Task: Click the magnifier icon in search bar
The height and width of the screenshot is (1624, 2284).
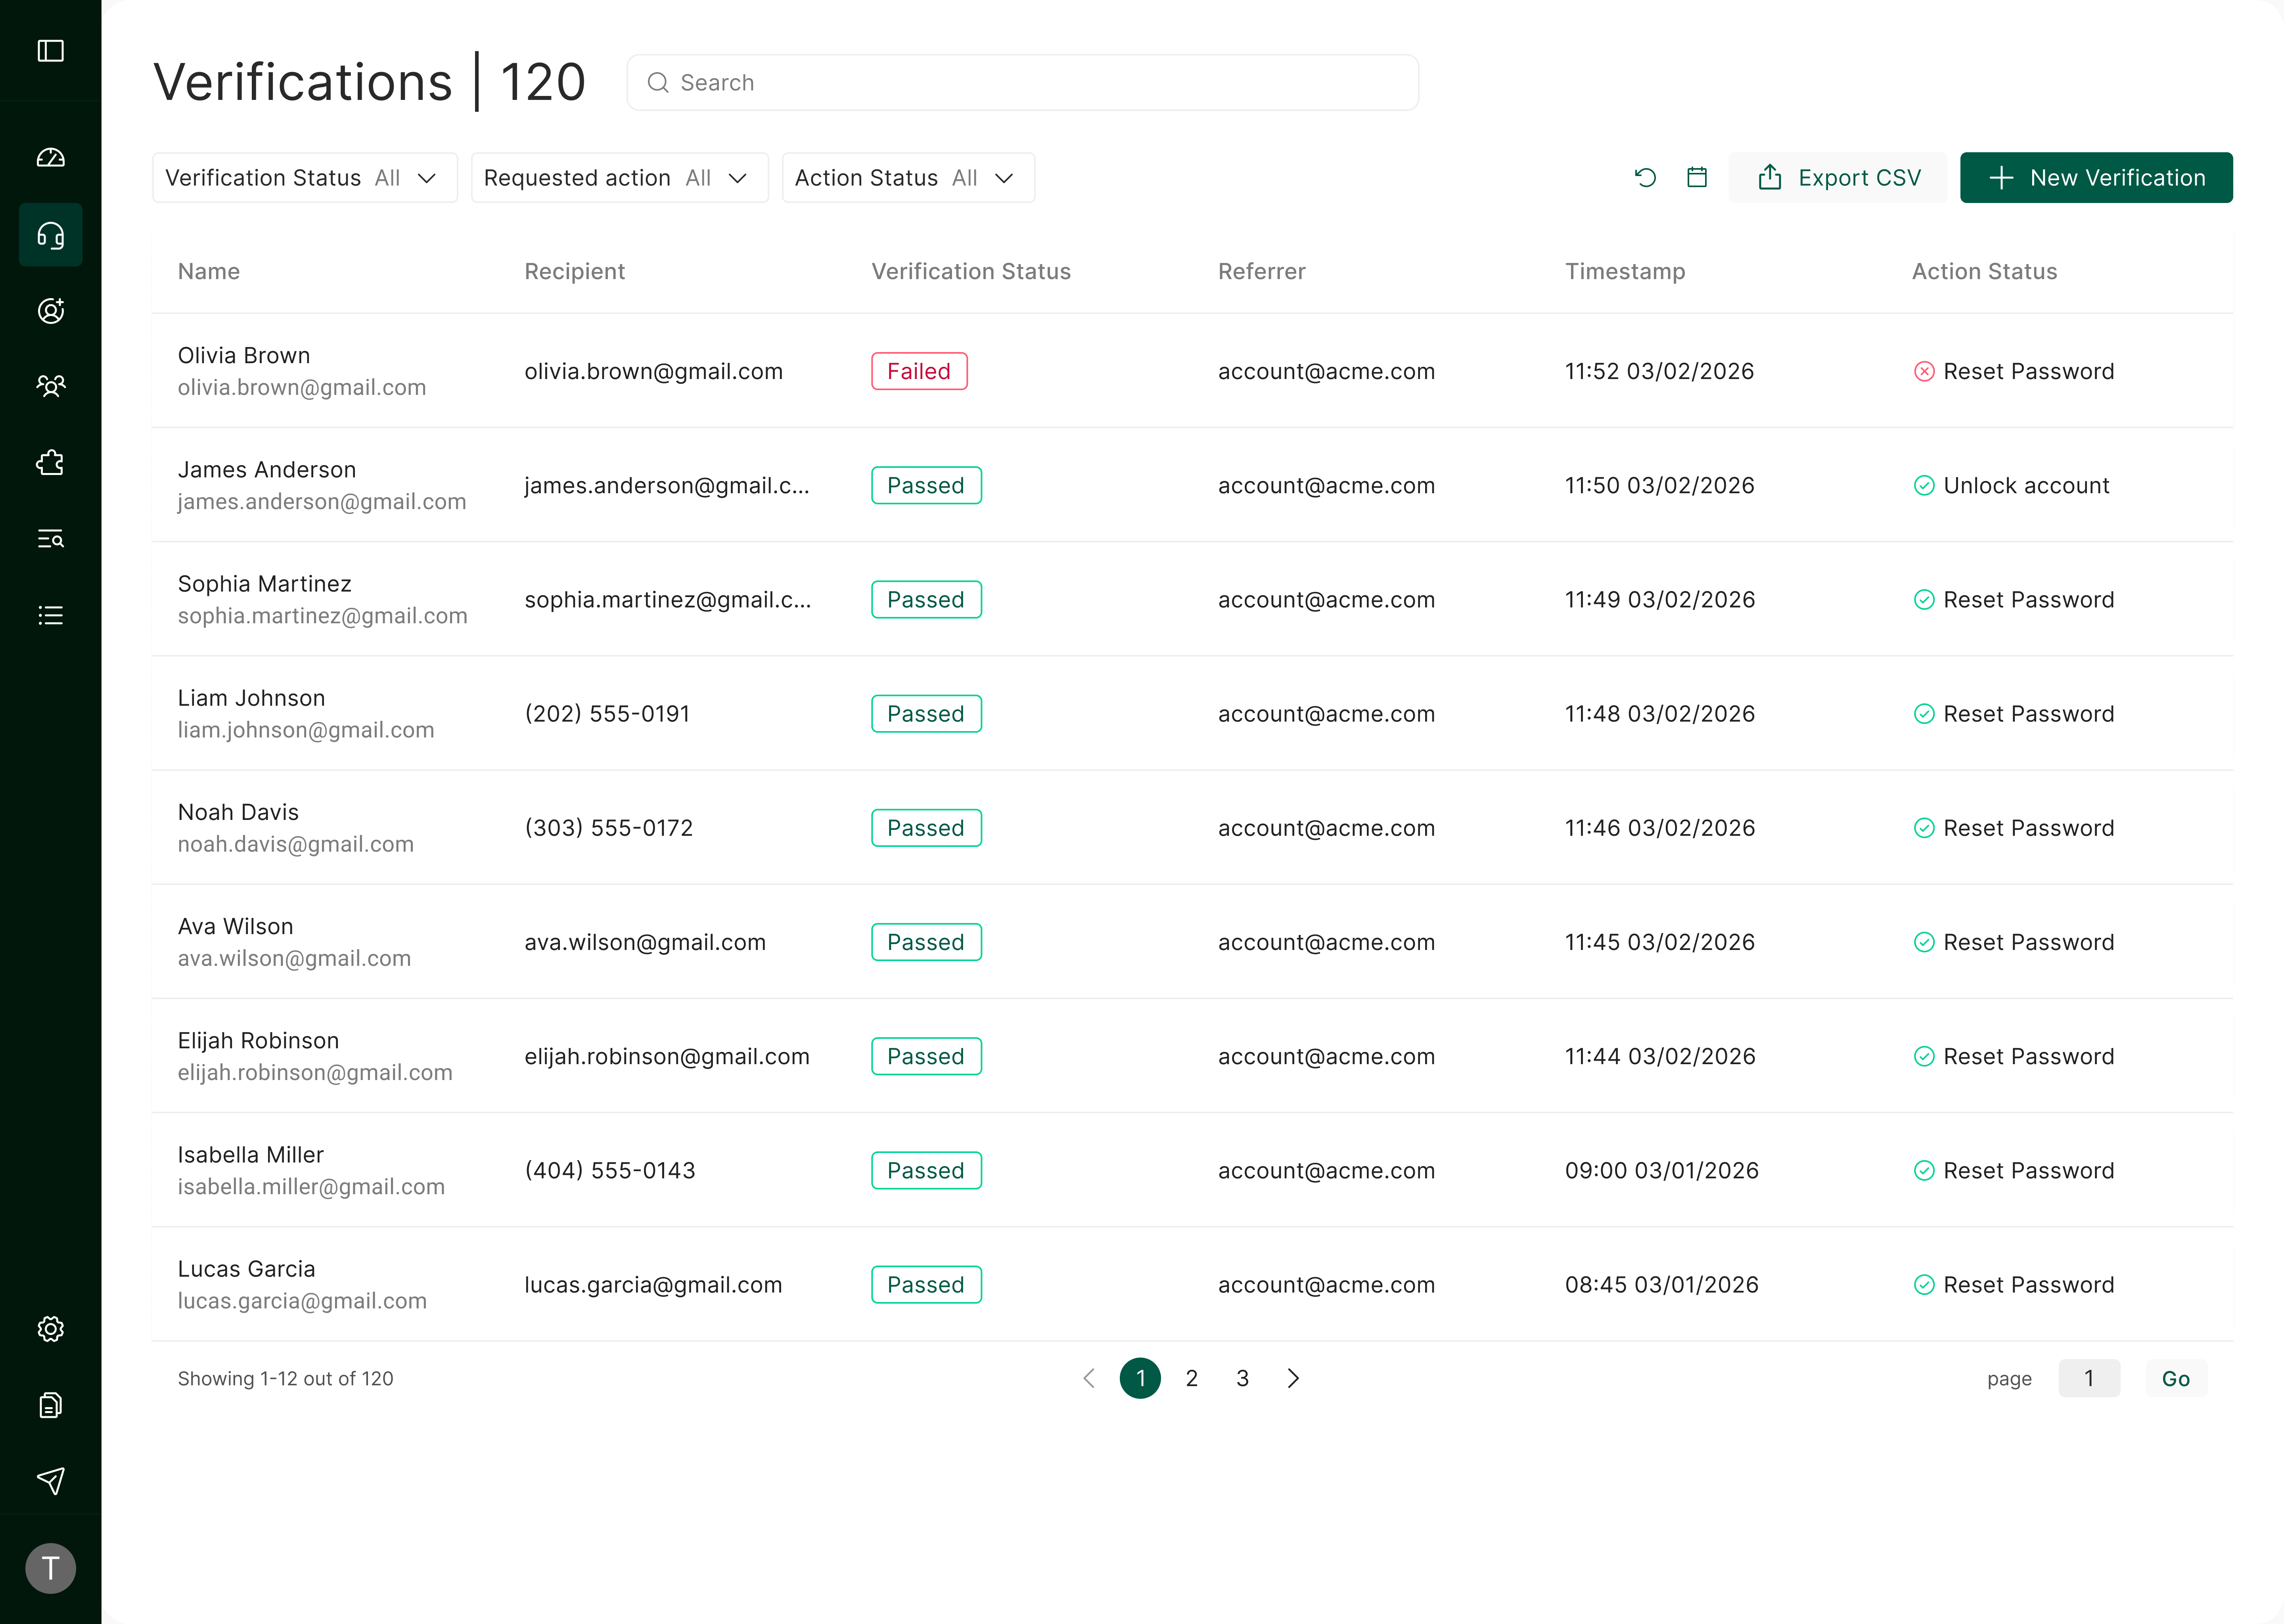Action: coord(658,83)
